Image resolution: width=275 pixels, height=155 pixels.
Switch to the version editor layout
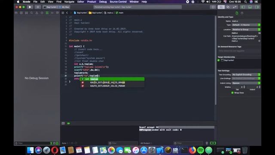tap(235, 7)
